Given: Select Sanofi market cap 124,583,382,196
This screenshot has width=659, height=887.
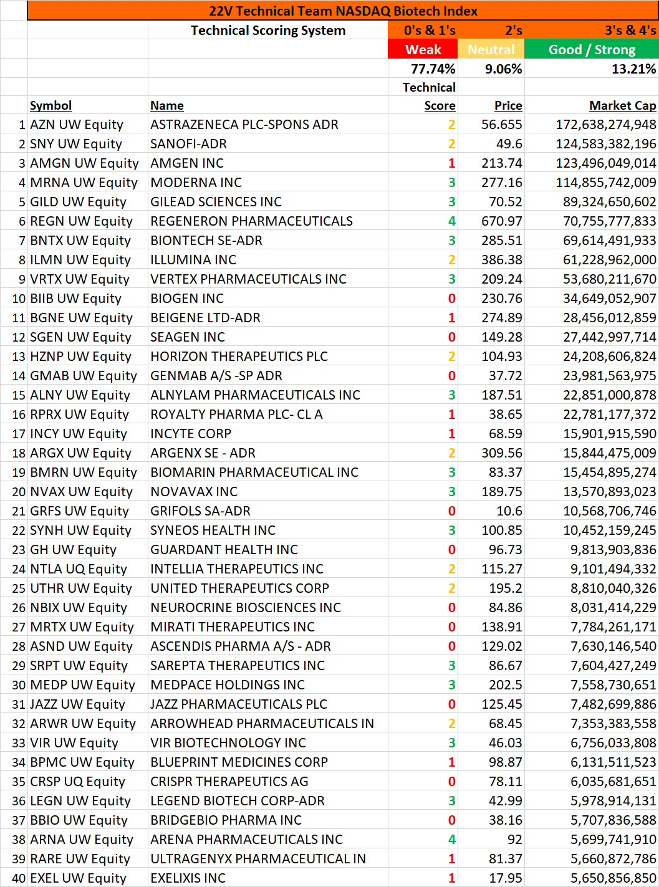Looking at the screenshot, I should pyautogui.click(x=592, y=144).
